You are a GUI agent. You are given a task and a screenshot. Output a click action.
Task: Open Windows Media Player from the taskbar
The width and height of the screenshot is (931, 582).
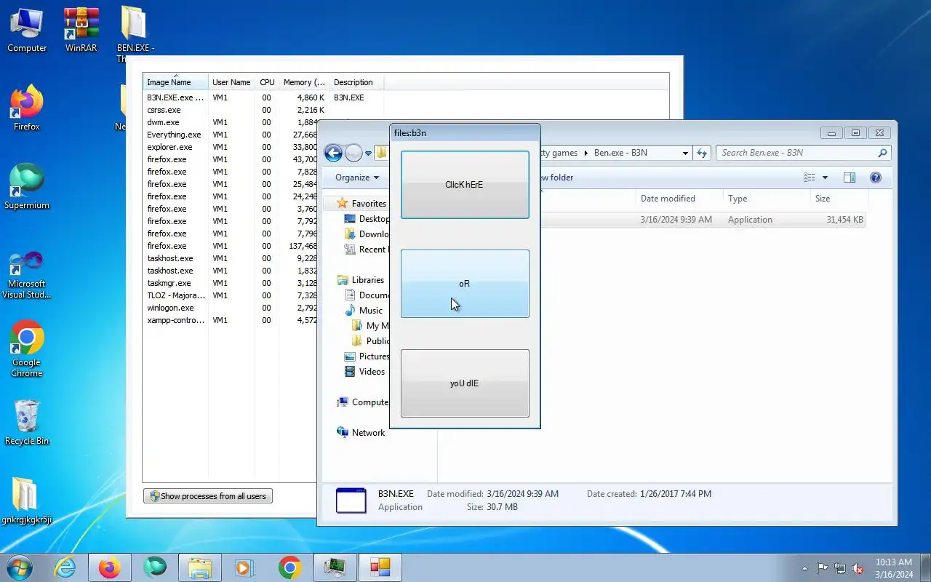tap(244, 567)
